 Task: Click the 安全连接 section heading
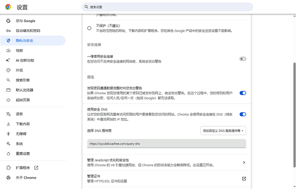pyautogui.click(x=94, y=45)
